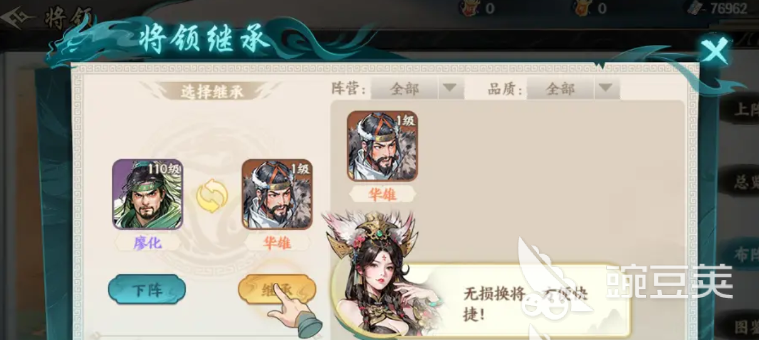Close the 将领继承 dialog
Screen dimensions: 759x340
point(715,51)
